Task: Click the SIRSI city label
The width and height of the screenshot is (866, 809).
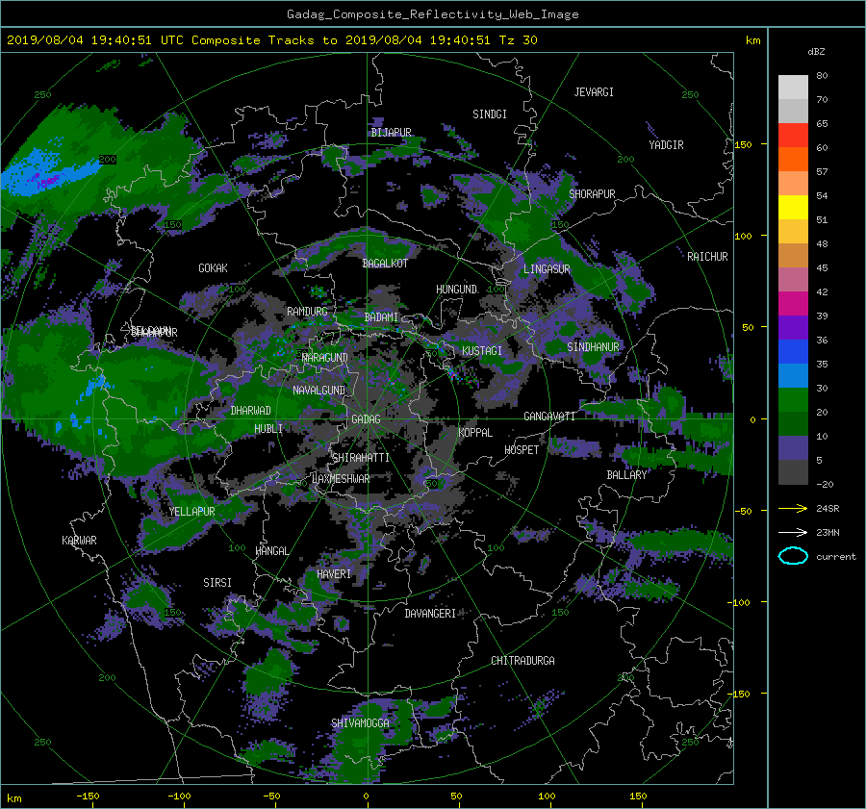Action: (x=217, y=583)
